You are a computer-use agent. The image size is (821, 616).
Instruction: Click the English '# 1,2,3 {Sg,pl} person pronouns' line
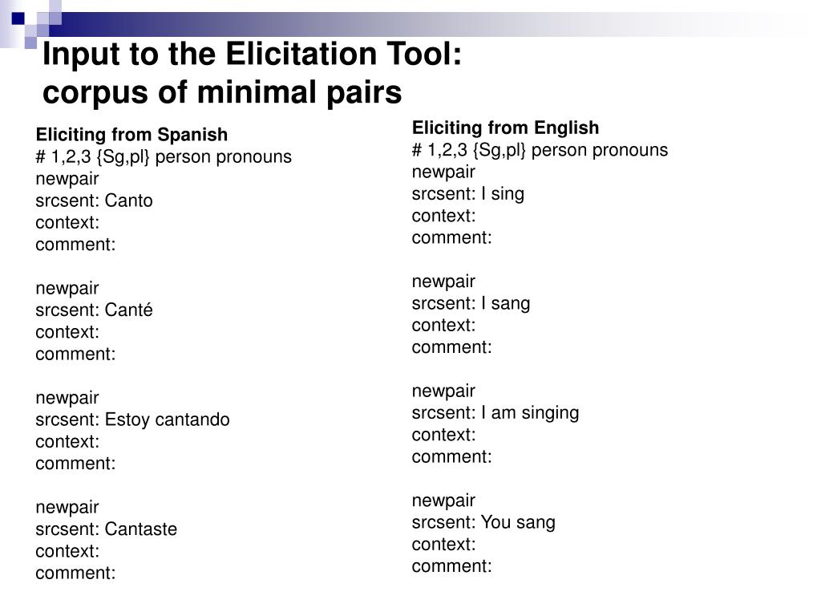pyautogui.click(x=540, y=150)
